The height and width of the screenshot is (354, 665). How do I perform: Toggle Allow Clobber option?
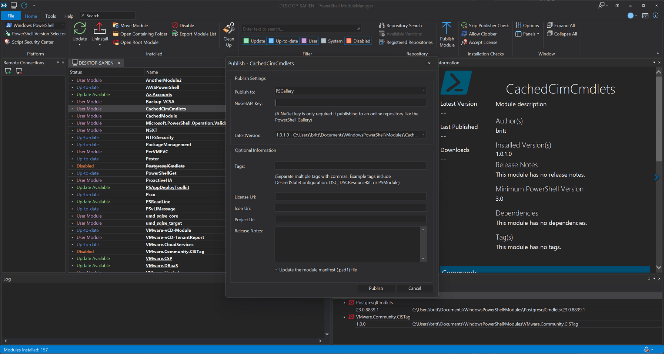(x=479, y=34)
